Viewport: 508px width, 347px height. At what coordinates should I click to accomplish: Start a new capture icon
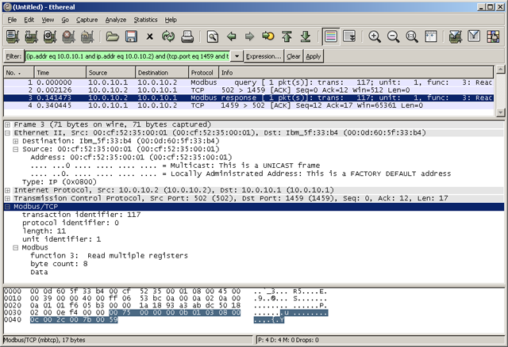coord(50,36)
